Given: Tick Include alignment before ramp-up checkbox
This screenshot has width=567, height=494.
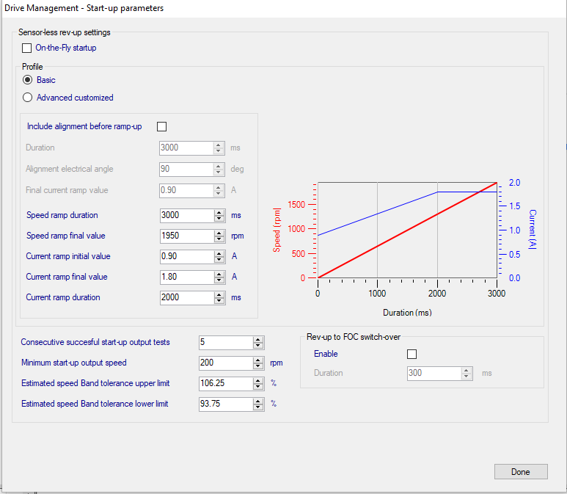Looking at the screenshot, I should (x=161, y=127).
